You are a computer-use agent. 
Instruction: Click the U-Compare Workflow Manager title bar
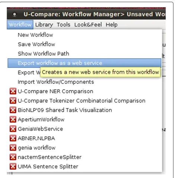pyautogui.click(x=86, y=14)
